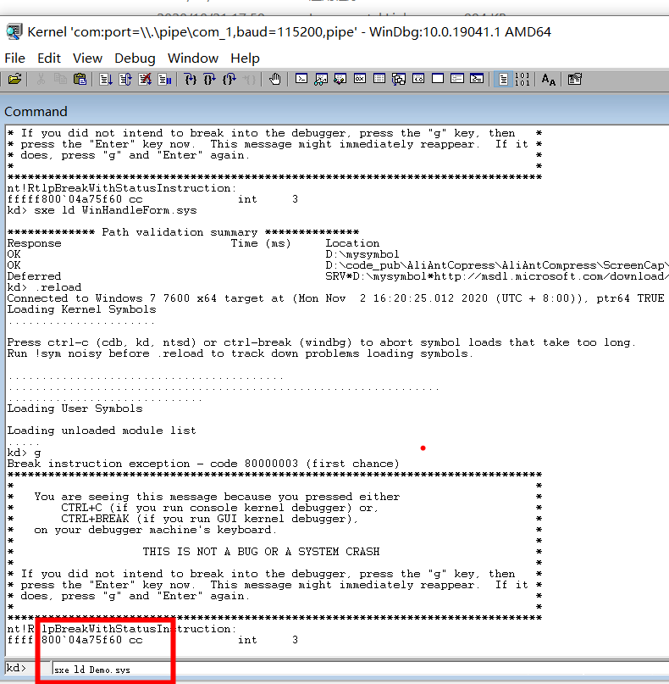Open the Command window via toolbar icon
The height and width of the screenshot is (684, 669).
coord(301,79)
